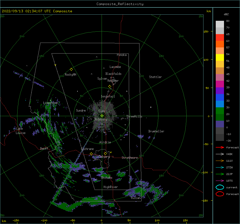Click the Banff label

click(44, 148)
